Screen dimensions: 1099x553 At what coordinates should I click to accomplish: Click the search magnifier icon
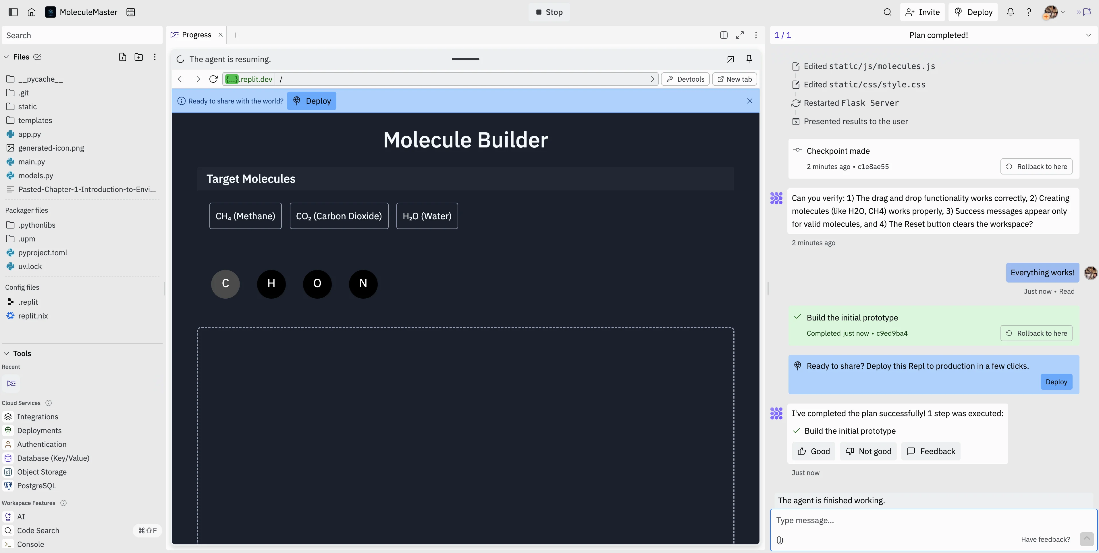(887, 12)
